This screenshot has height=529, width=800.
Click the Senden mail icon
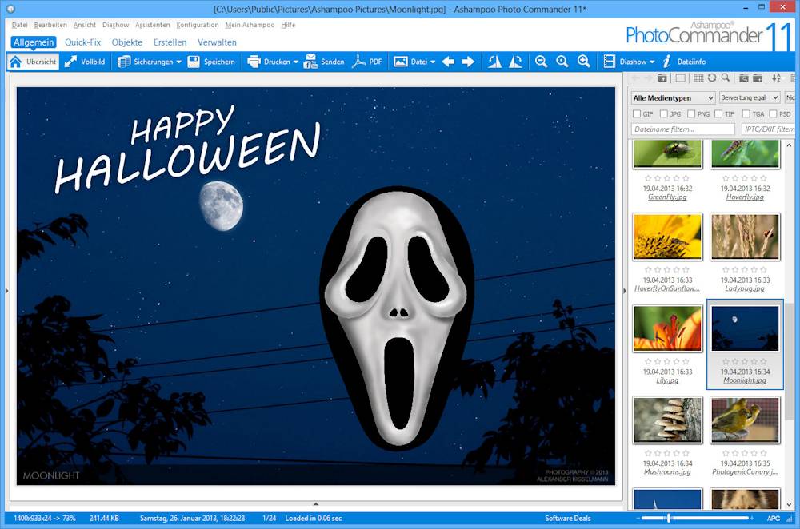[310, 62]
